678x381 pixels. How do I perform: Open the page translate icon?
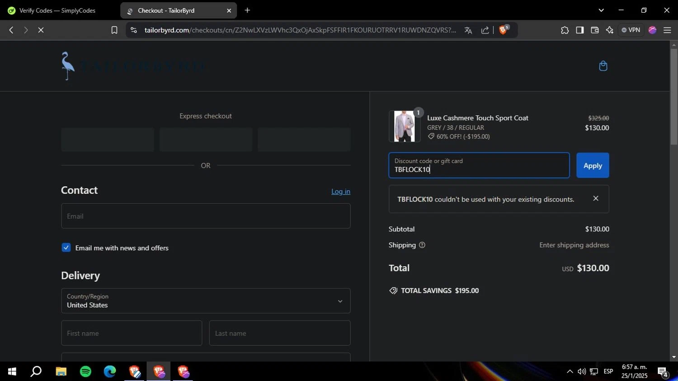(x=468, y=30)
